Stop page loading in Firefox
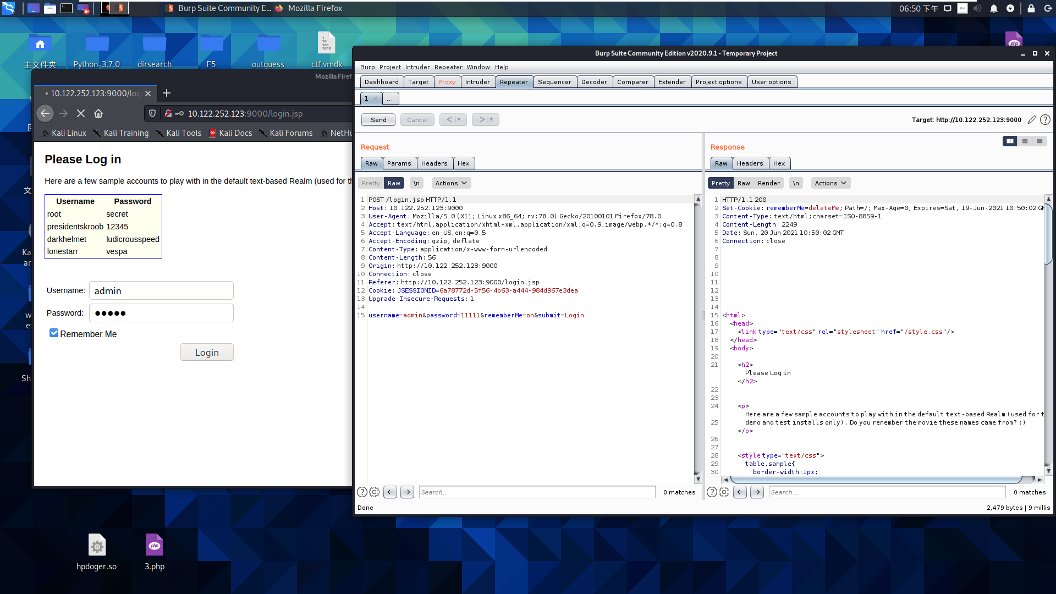The height and width of the screenshot is (594, 1056). 81,113
